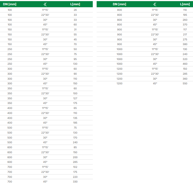
Task: Select length value 200 for DN 600
Action: coord(75,157)
